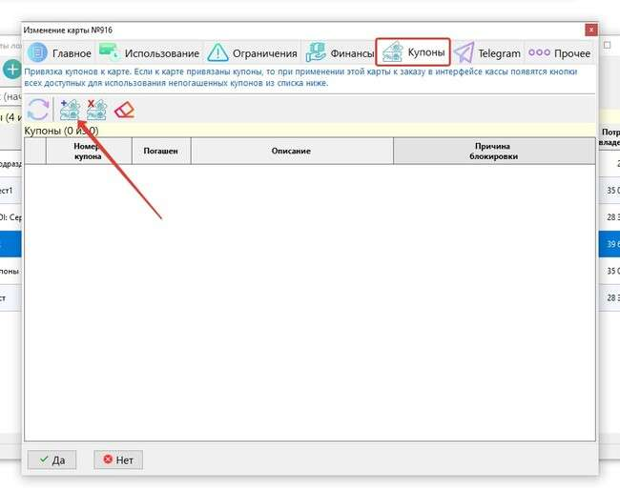This screenshot has width=620, height=490.
Task: Confirm with the Да button
Action: [51, 459]
